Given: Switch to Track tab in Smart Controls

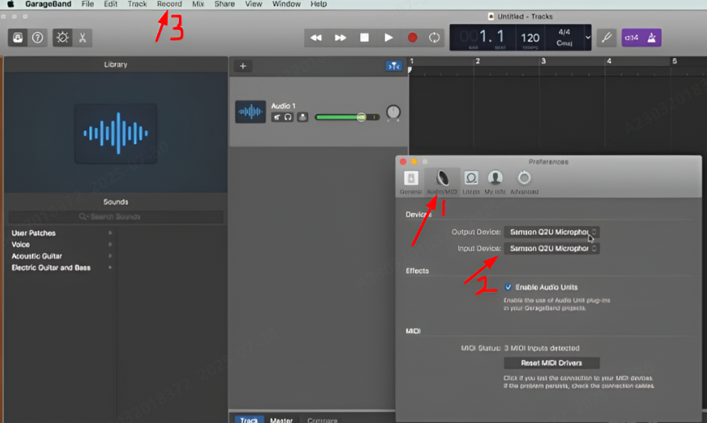Looking at the screenshot, I should [x=249, y=419].
